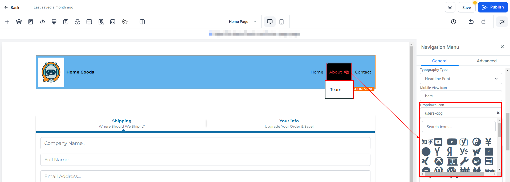The image size is (510, 182).
Task: Click the cookie consent icon
Action: [125, 22]
